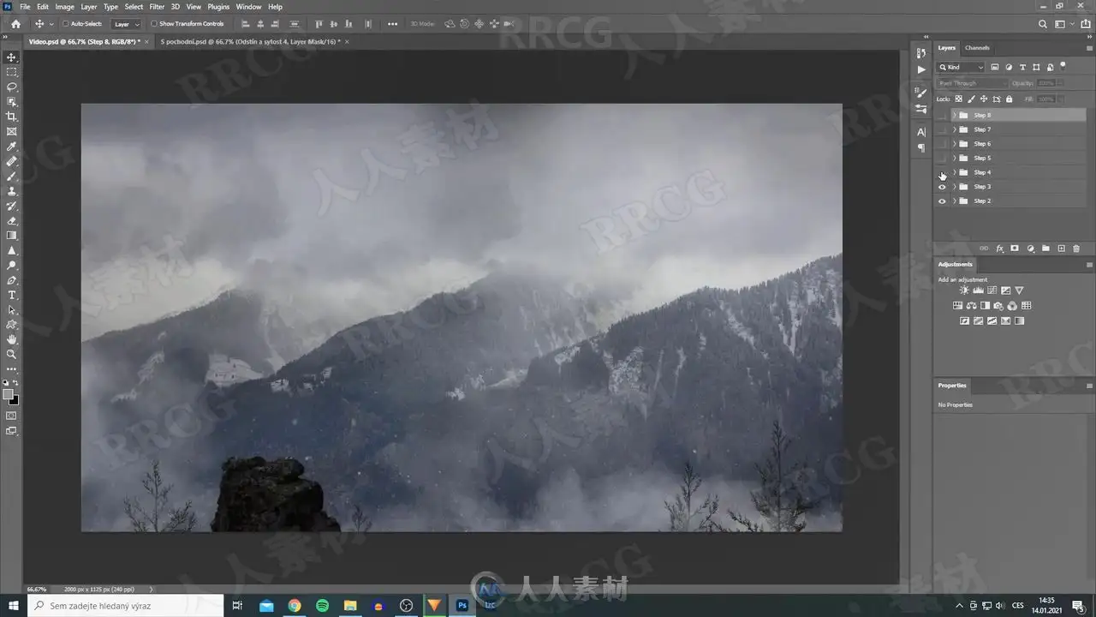Toggle lock all padlock icon
The image size is (1096, 617).
tap(1009, 99)
